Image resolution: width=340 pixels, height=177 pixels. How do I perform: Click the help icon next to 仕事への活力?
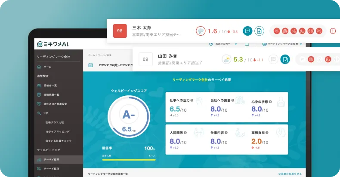pyautogui.click(x=192, y=101)
